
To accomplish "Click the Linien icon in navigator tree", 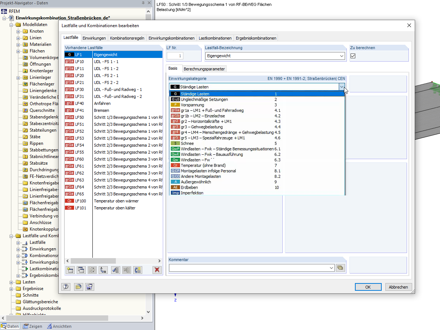I will 25,38.
